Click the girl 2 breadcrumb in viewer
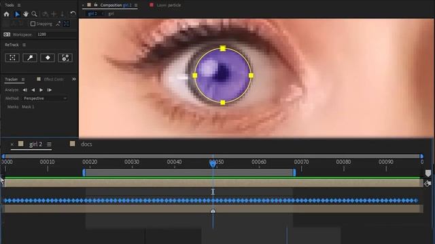Viewport: 435px width, 244px height. point(92,14)
